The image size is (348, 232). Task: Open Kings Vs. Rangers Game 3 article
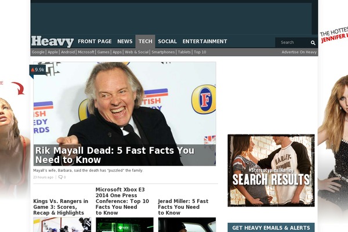coord(60,207)
